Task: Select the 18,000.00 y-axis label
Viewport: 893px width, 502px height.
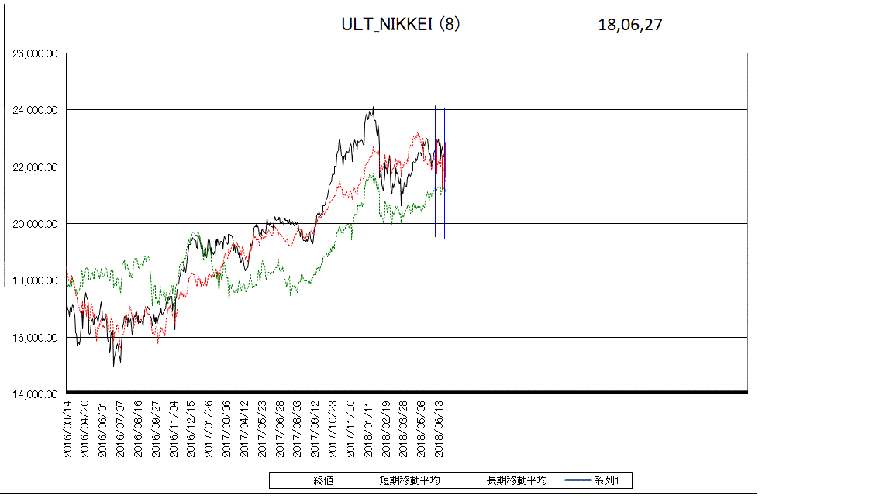Action: (36, 280)
